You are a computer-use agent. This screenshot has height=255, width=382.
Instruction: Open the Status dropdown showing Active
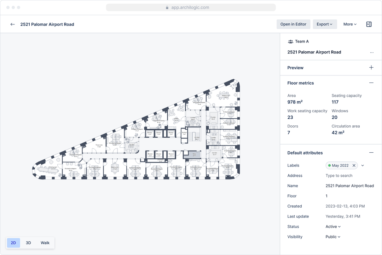[x=332, y=226]
